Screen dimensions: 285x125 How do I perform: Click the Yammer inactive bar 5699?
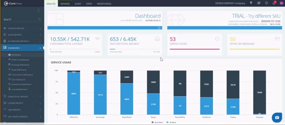click(x=260, y=92)
